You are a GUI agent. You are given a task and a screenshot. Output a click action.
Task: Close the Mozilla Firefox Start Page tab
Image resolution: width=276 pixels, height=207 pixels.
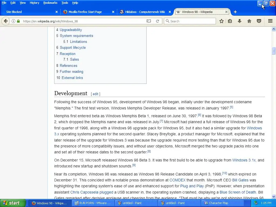pyautogui.click(x=113, y=12)
